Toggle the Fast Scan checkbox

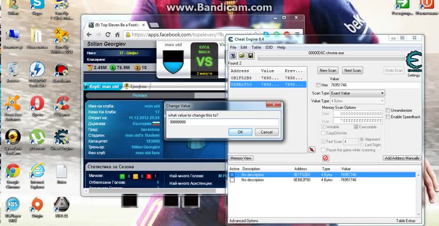coord(324,142)
